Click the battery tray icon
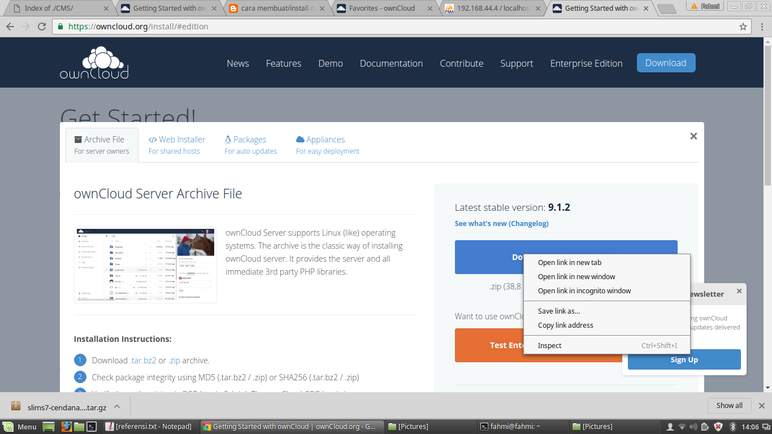 point(706,427)
